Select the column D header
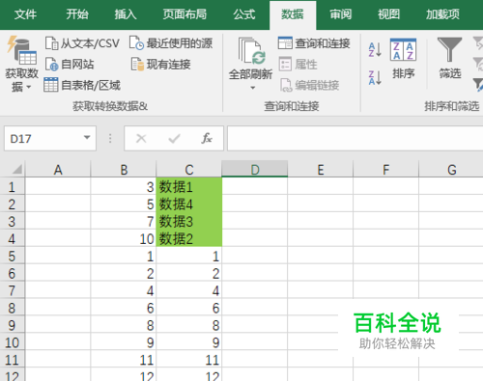 pos(255,170)
